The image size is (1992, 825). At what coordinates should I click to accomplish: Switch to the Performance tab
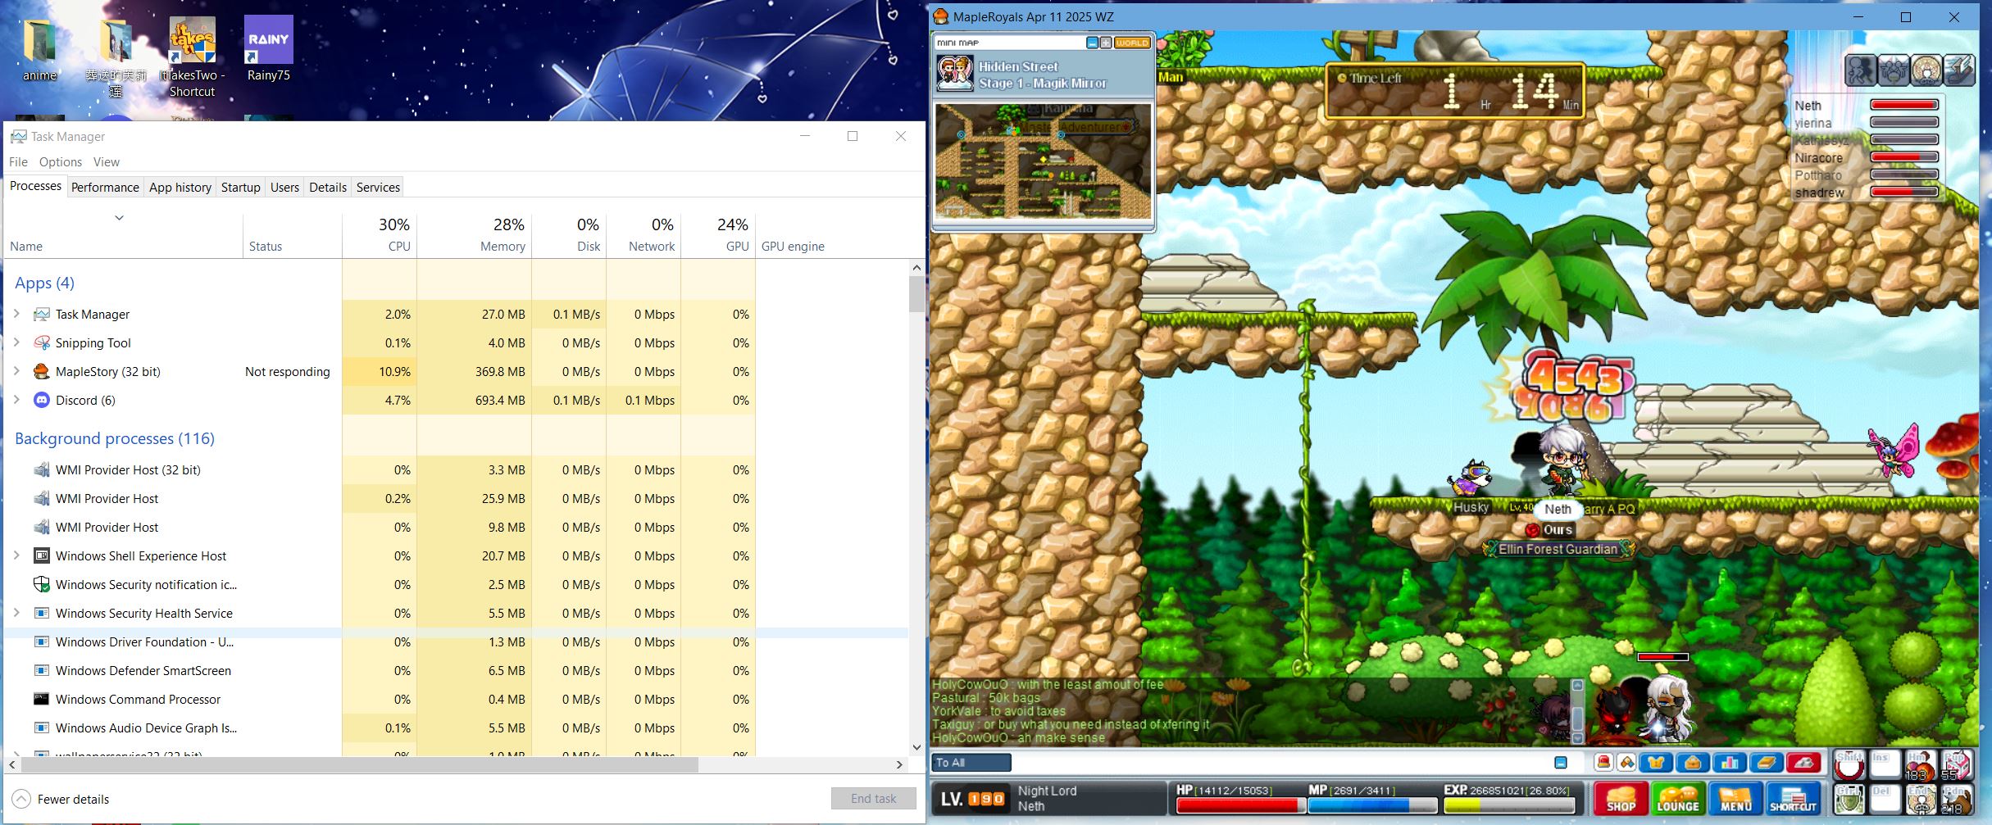coord(105,187)
